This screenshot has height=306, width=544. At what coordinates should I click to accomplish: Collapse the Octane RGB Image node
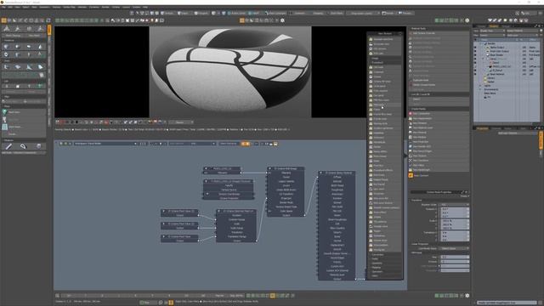point(270,168)
